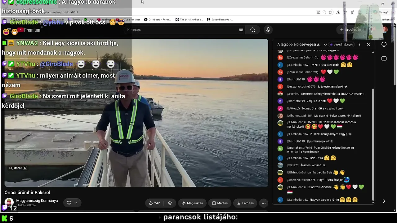Click the Megosztás share button
This screenshot has height=223, width=397.
pyautogui.click(x=192, y=203)
